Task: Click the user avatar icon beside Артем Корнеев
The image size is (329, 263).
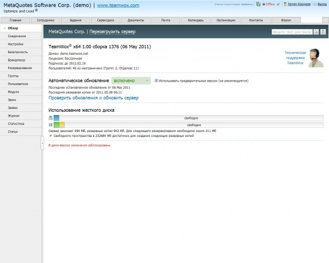Action: coord(285,4)
